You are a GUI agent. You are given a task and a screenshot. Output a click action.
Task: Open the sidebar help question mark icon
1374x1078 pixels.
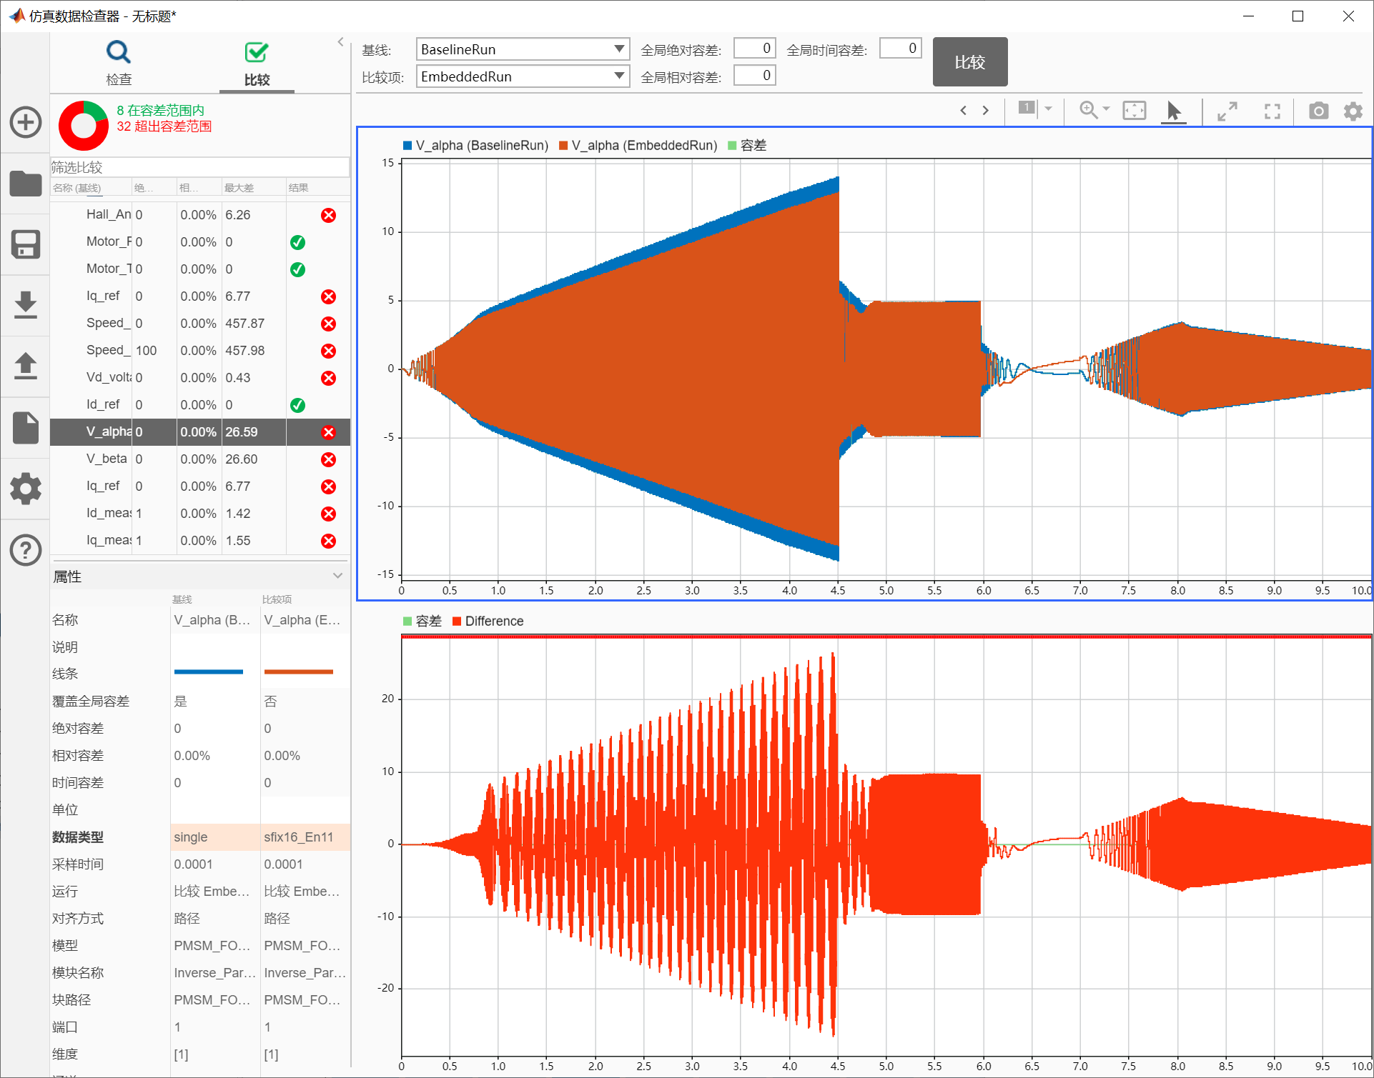click(26, 550)
